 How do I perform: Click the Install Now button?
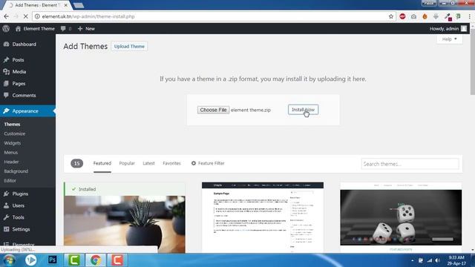(x=303, y=110)
